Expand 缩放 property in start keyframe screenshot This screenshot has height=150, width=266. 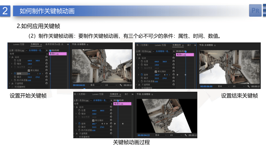click(x=12, y=64)
